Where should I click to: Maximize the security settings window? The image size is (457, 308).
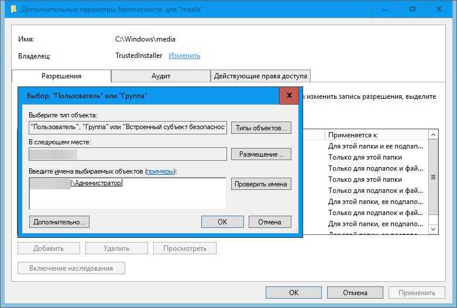pyautogui.click(x=412, y=9)
